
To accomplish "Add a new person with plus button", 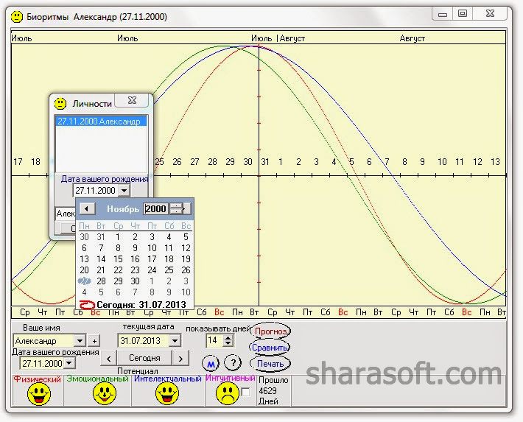I will click(x=95, y=341).
